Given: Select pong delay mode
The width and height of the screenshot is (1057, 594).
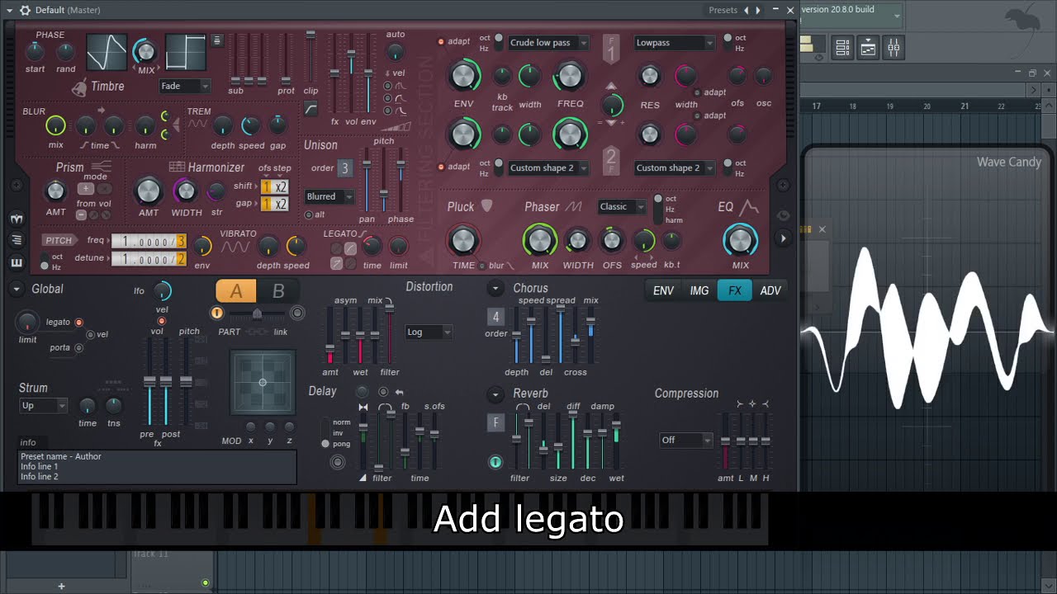Looking at the screenshot, I should pyautogui.click(x=325, y=444).
